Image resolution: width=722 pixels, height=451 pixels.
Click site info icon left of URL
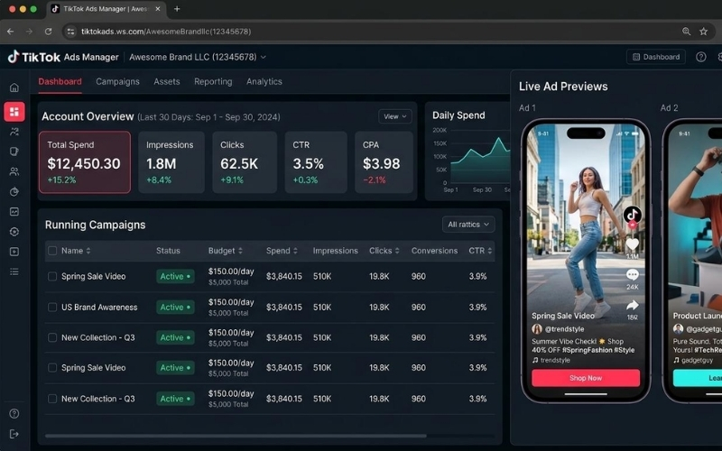click(x=71, y=32)
